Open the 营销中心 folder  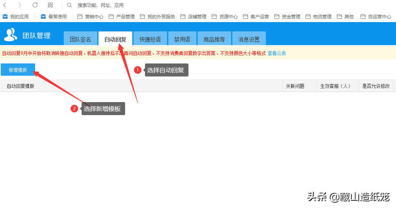tap(90, 17)
